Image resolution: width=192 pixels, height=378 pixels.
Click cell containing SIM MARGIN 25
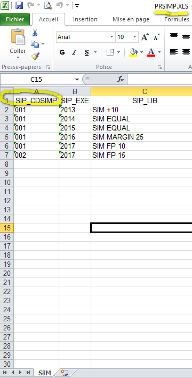(141, 137)
